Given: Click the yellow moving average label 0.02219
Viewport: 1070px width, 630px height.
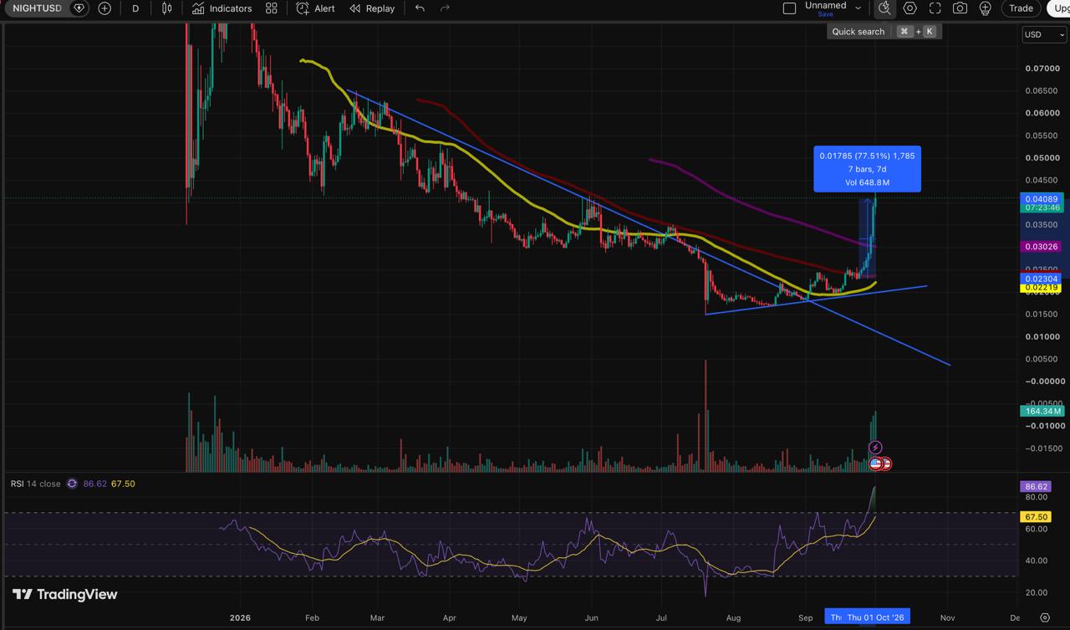Looking at the screenshot, I should 1042,288.
